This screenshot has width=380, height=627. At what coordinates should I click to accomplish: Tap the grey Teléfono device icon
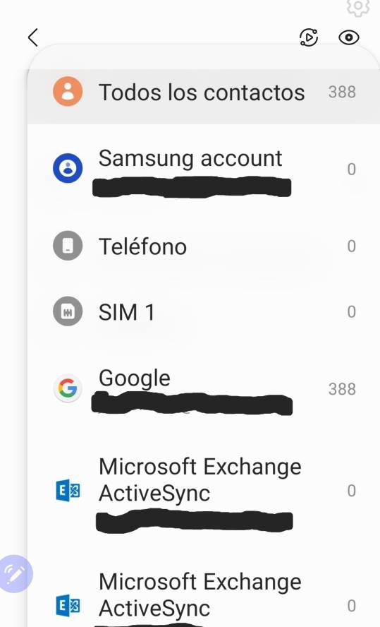click(68, 246)
